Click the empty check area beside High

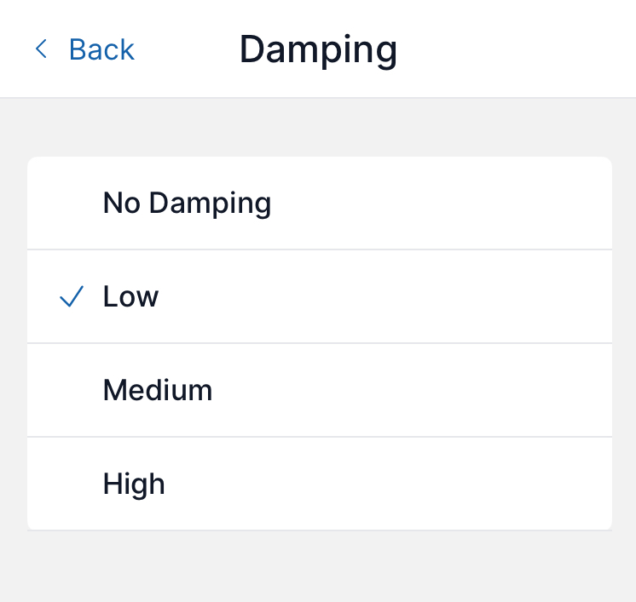[x=72, y=484]
